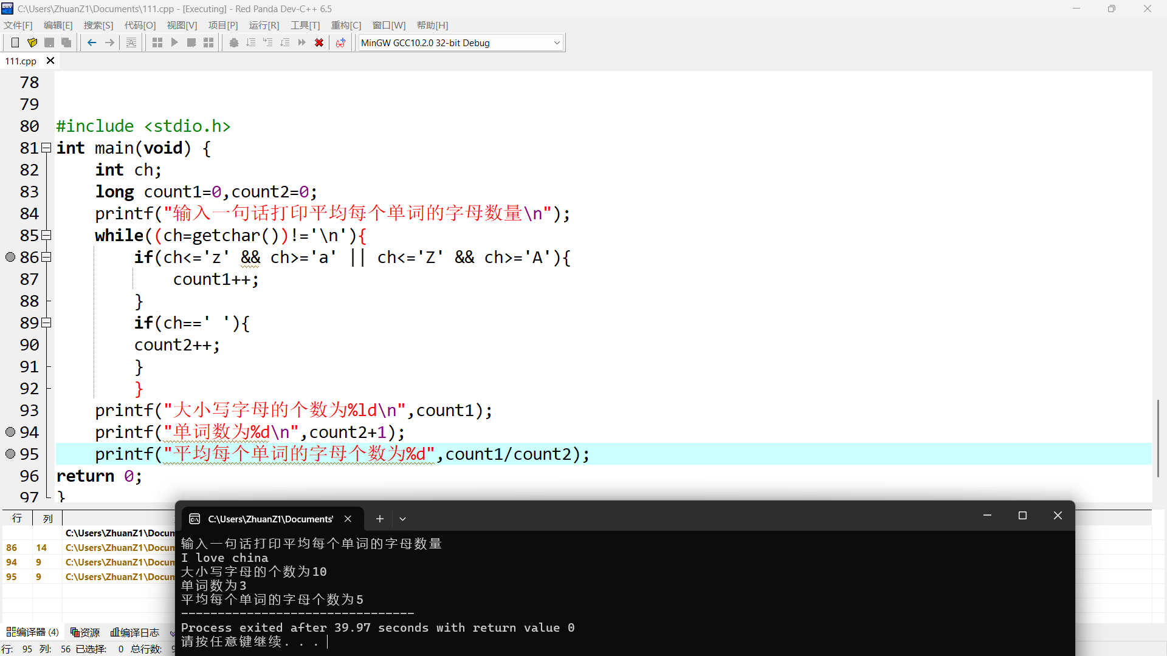This screenshot has width=1167, height=656.
Task: Close the 111.cpp editor tab
Action: [50, 61]
